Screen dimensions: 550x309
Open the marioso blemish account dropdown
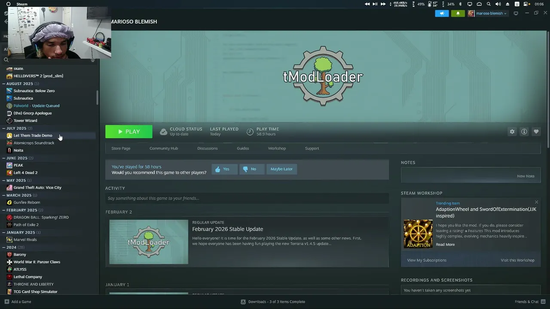(488, 13)
